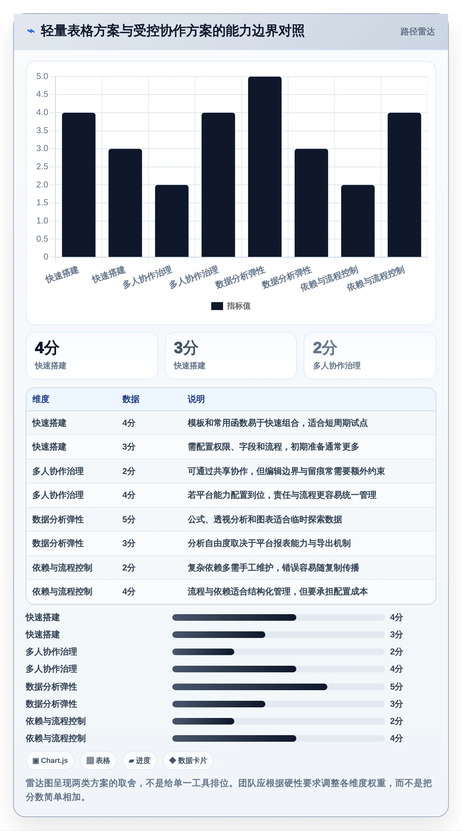Click the 指标值 legend color swatch
This screenshot has height=831, width=462.
tap(217, 306)
